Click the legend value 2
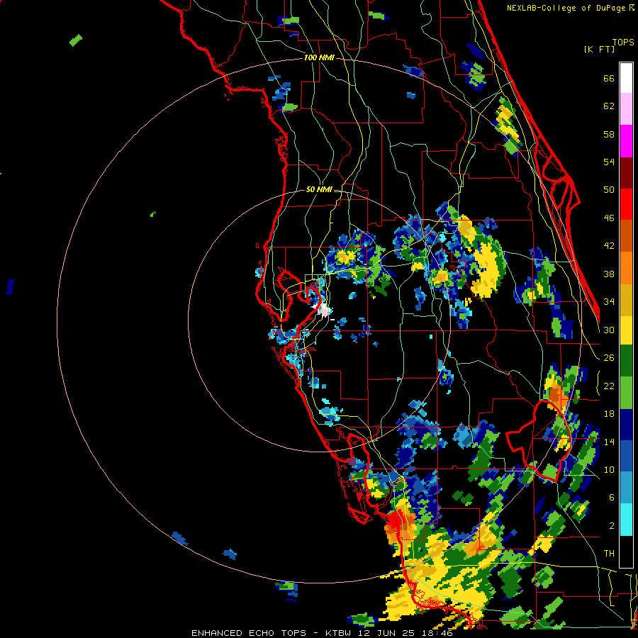This screenshot has height=638, width=638. click(x=612, y=526)
